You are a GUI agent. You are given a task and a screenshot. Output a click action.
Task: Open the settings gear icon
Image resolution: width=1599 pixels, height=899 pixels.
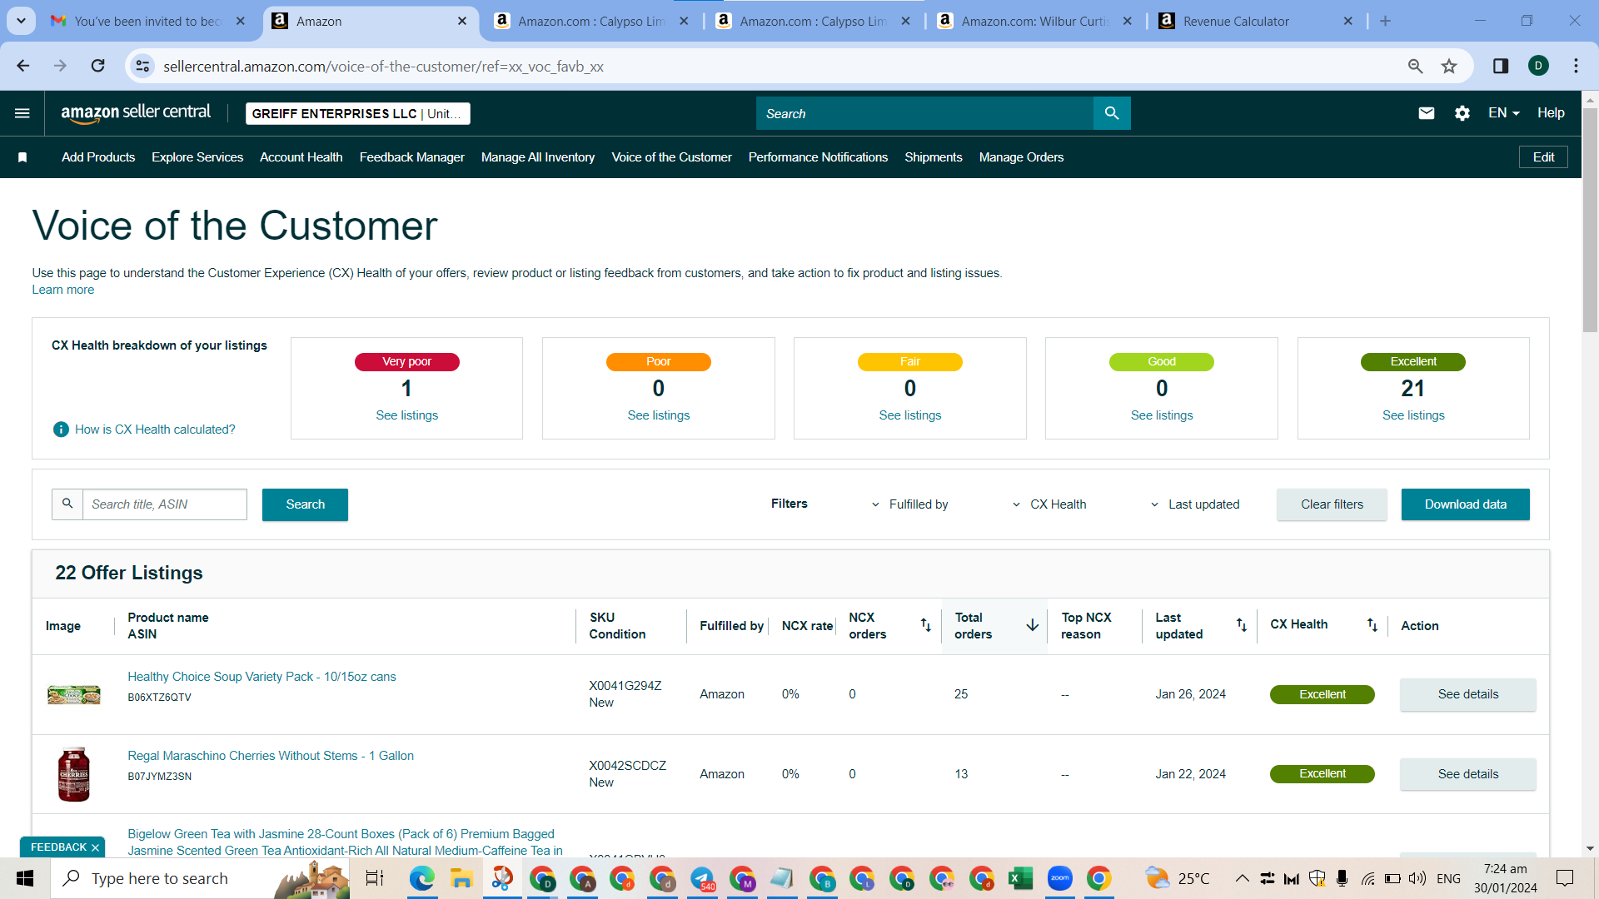click(1462, 113)
